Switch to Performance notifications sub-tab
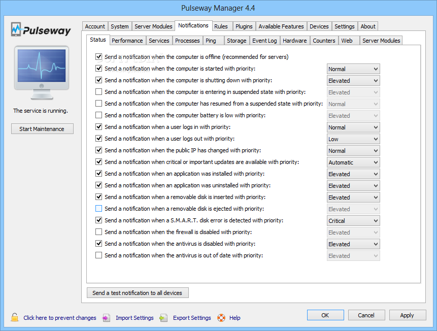Image resolution: width=437 pixels, height=331 pixels. [127, 41]
